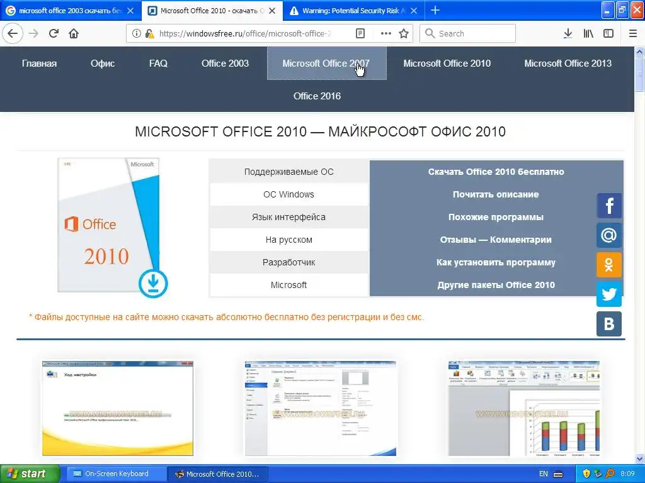
Task: Open the Firefox hamburger menu
Action: point(632,33)
